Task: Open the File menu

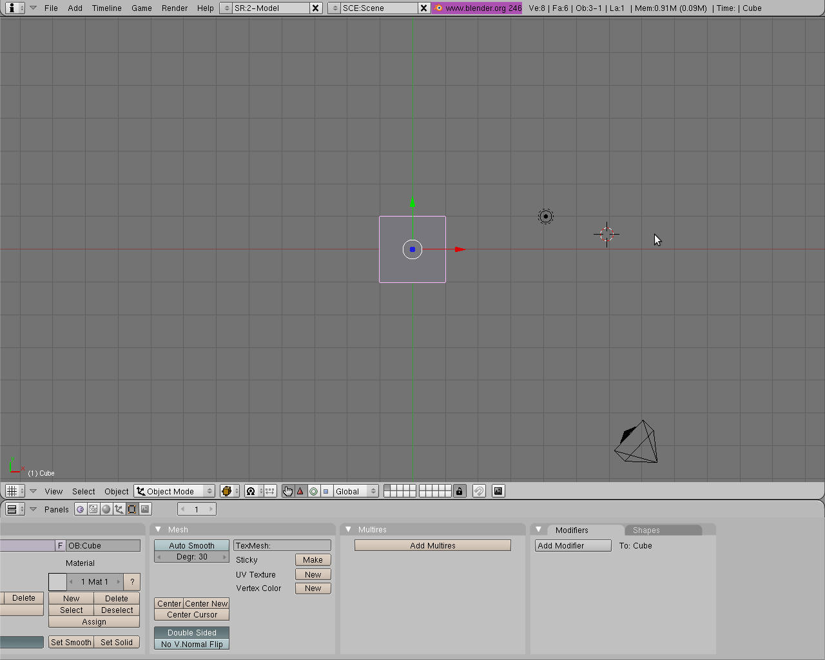Action: (x=51, y=8)
